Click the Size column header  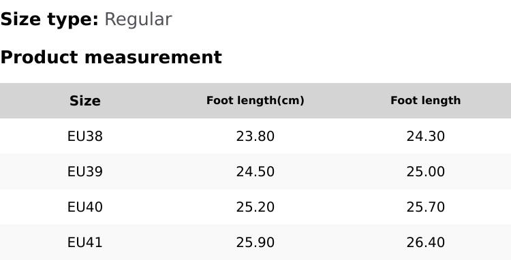coord(85,101)
